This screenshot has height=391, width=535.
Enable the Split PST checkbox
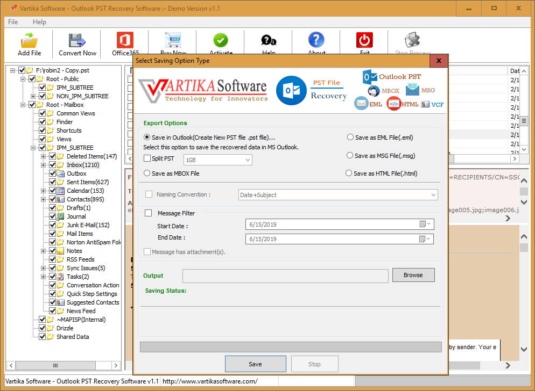tap(147, 158)
